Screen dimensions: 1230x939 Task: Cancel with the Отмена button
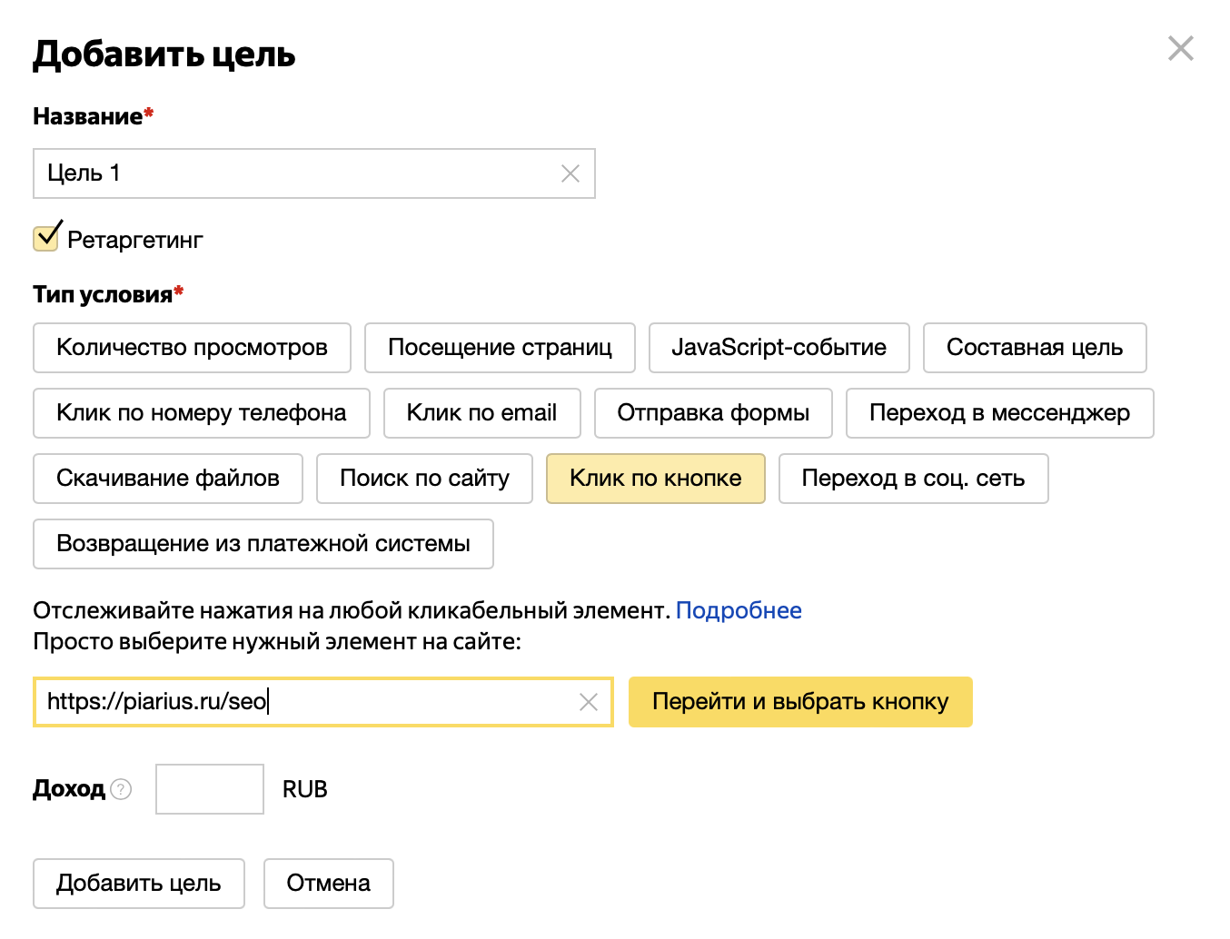pyautogui.click(x=329, y=884)
